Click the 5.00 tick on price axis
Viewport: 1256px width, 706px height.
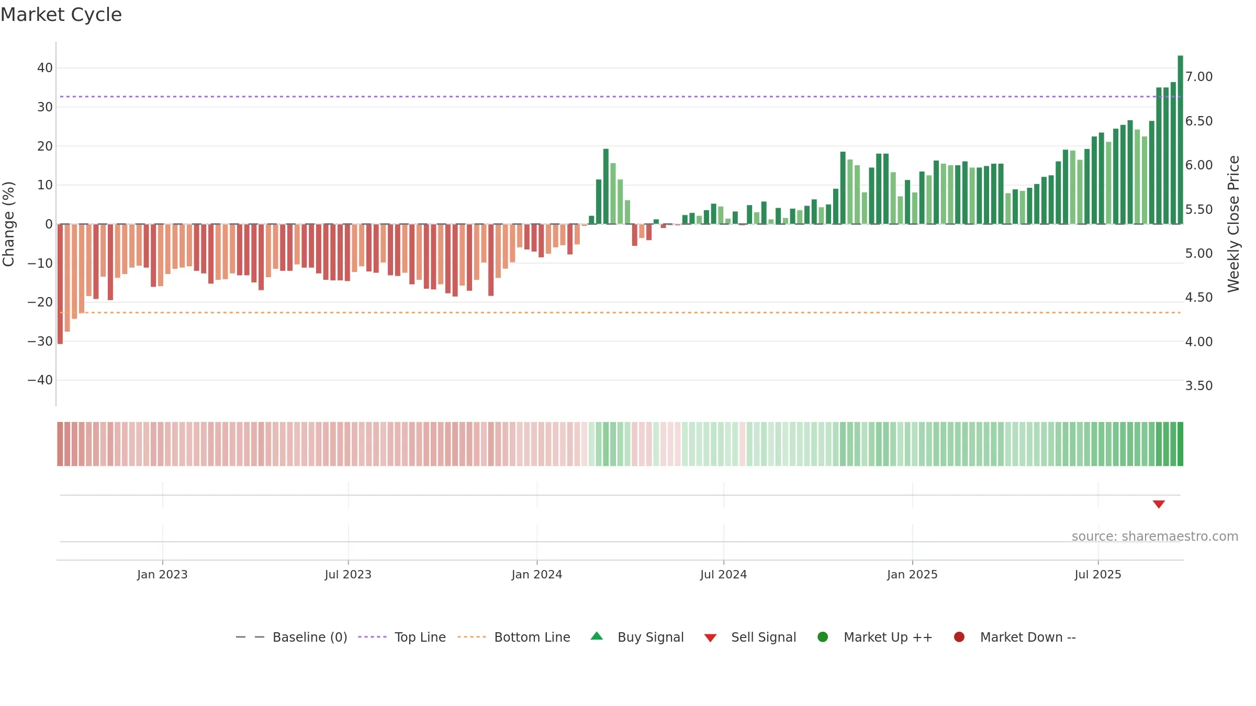pyautogui.click(x=1199, y=254)
